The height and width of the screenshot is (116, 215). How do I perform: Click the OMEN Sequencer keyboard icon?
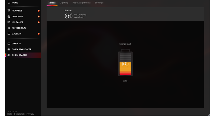[x=9, y=49]
